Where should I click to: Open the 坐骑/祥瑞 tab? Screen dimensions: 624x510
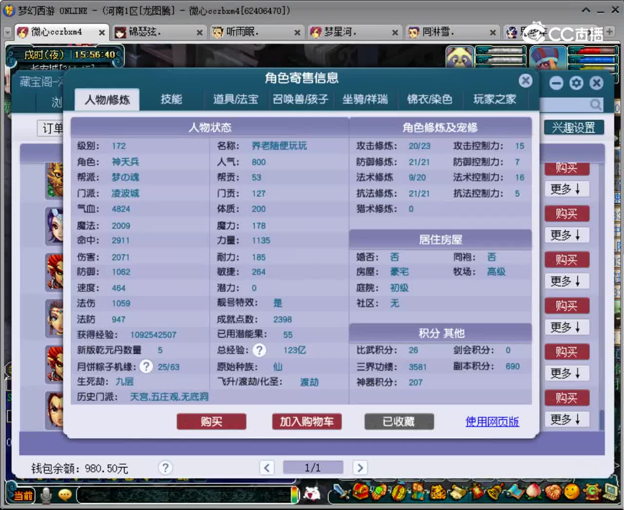point(365,99)
